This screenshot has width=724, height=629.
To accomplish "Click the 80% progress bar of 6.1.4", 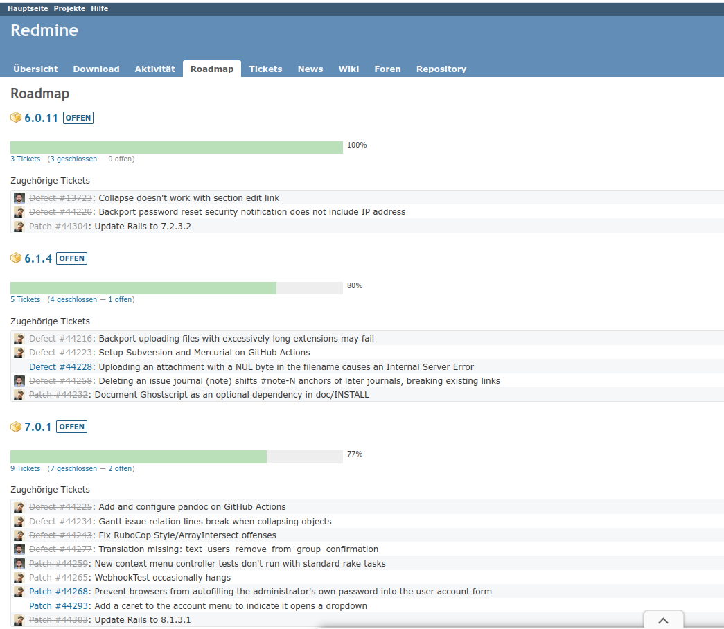I will click(177, 288).
